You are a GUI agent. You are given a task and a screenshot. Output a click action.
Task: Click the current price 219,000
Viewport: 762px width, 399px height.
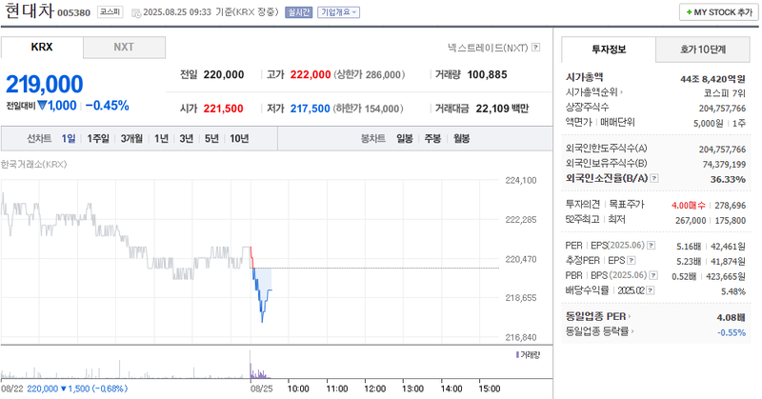coord(44,84)
